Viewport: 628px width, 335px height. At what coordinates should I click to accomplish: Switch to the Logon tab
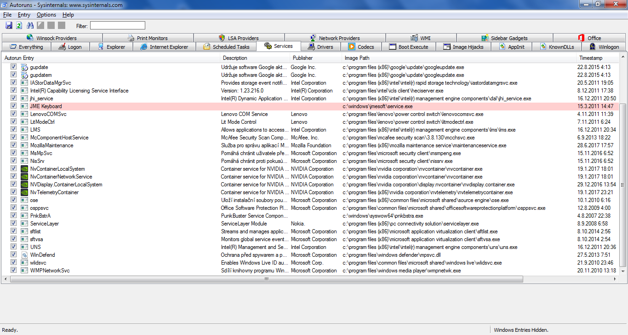70,46
